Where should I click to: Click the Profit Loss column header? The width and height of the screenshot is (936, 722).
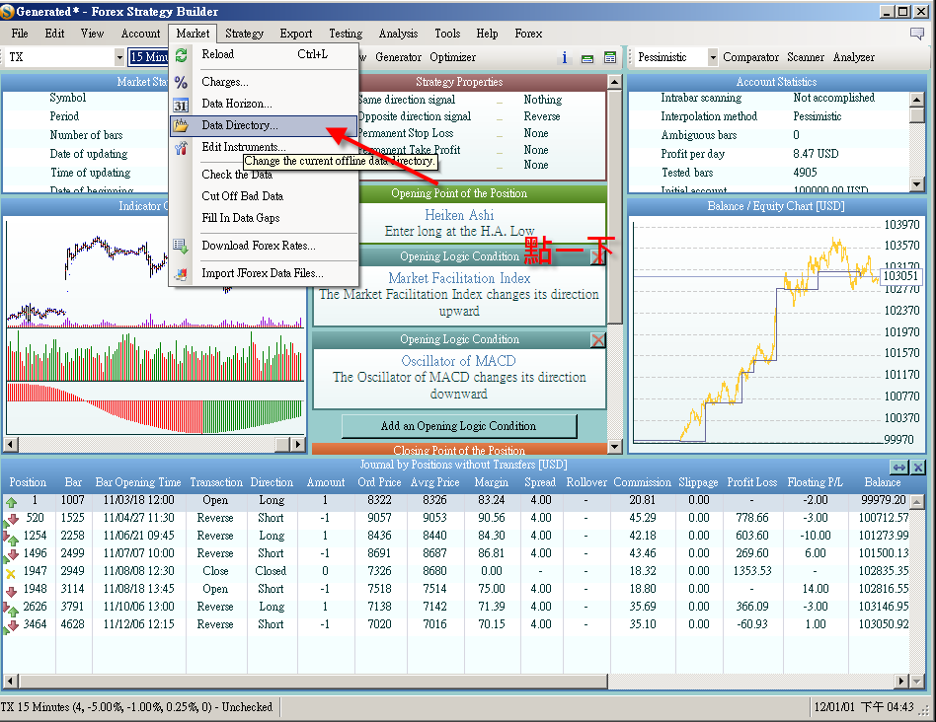[x=751, y=482]
